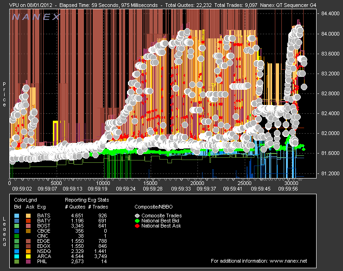
Task: Click the 'EDGE' exchange label
Action: tap(43, 241)
